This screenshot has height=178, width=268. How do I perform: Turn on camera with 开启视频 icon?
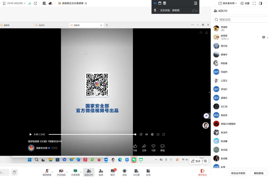point(61,172)
